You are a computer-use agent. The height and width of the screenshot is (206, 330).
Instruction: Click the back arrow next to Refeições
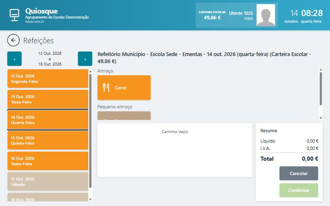click(13, 40)
